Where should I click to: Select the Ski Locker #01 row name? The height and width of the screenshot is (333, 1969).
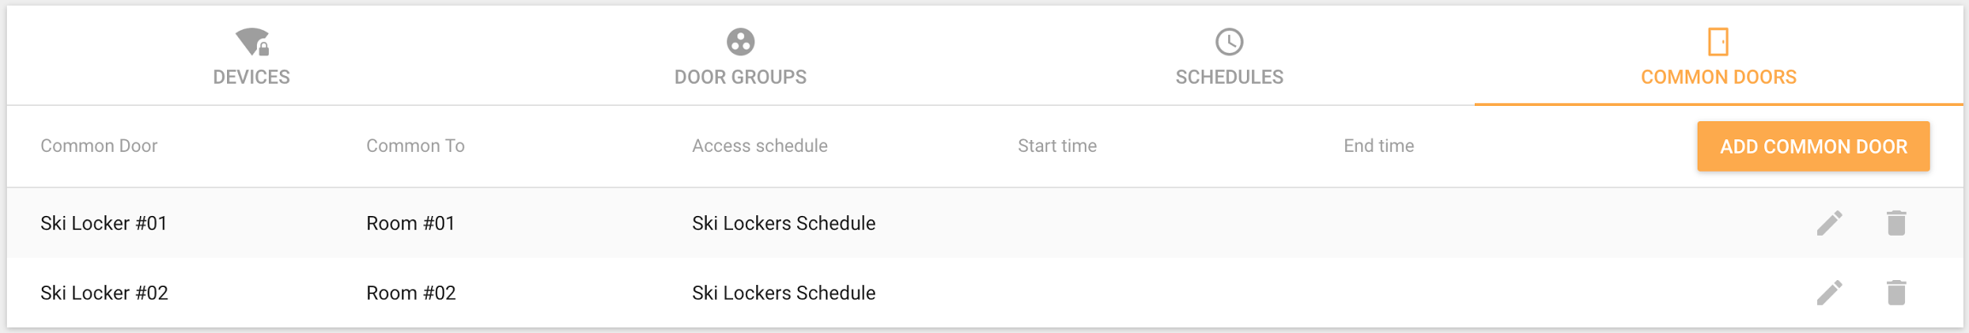(104, 223)
